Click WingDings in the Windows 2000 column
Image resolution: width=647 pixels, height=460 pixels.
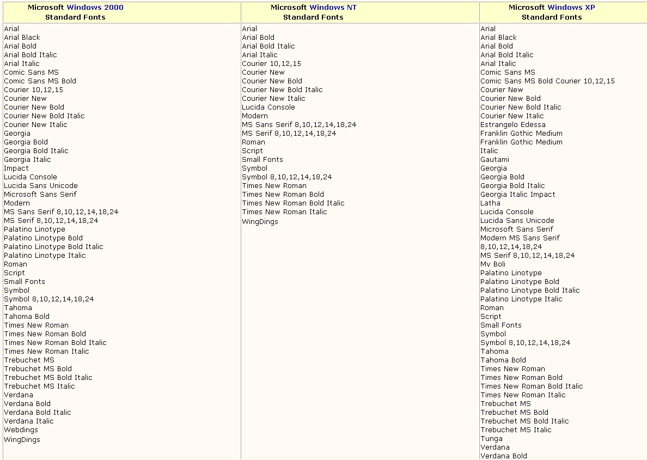point(22,440)
